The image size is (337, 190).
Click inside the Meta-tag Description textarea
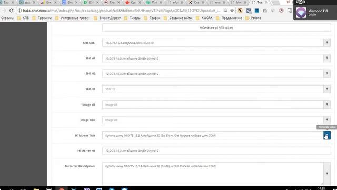point(213,173)
